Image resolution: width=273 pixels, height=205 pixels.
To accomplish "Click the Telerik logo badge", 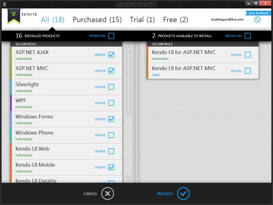I will [x=14, y=16].
